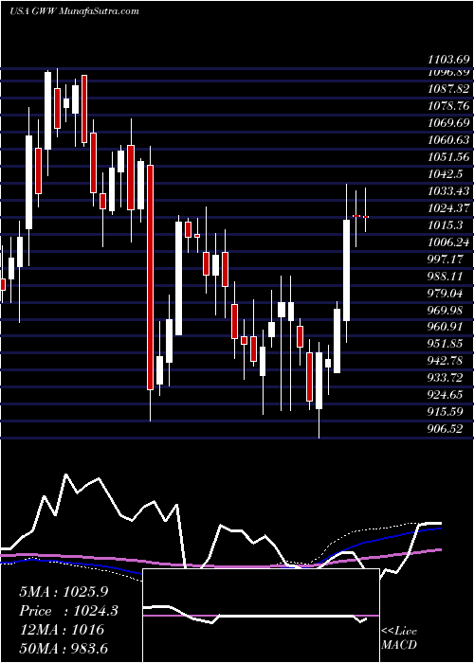This screenshot has height=663, width=474.
Task: Select the 1024.37 price axis label
Action: pyautogui.click(x=448, y=208)
